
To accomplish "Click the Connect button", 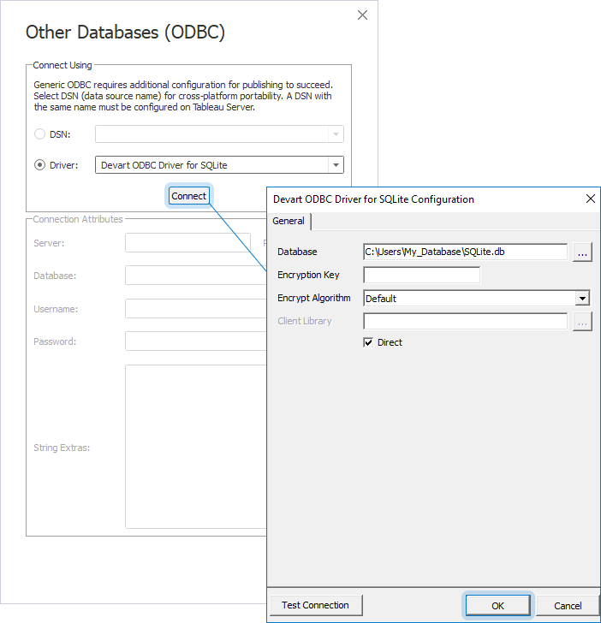I will [x=189, y=196].
